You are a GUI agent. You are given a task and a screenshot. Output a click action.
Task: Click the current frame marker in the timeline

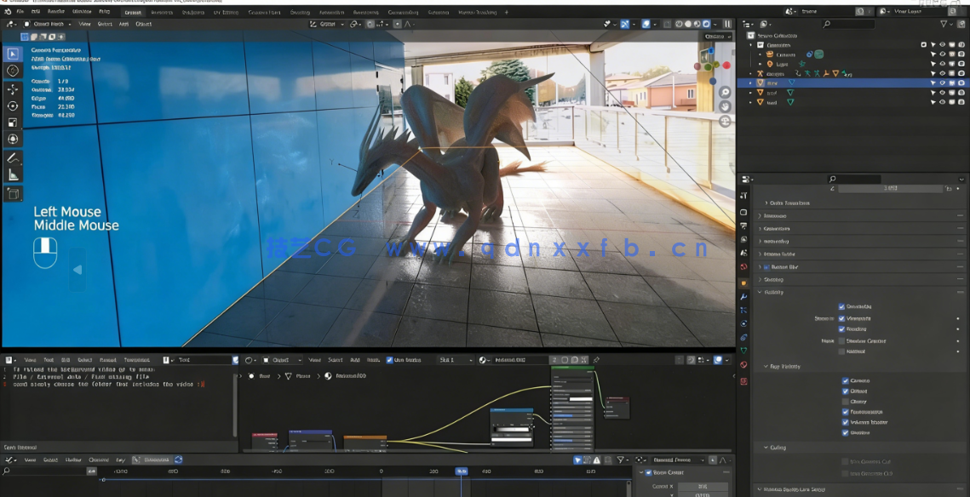[x=462, y=471]
